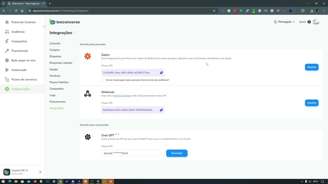Go back in browser history
The image size is (328, 184).
click(4, 11)
